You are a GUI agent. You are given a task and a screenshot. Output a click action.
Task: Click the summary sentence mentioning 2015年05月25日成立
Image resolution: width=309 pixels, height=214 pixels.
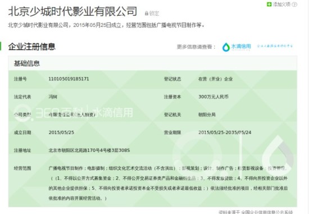(106, 25)
